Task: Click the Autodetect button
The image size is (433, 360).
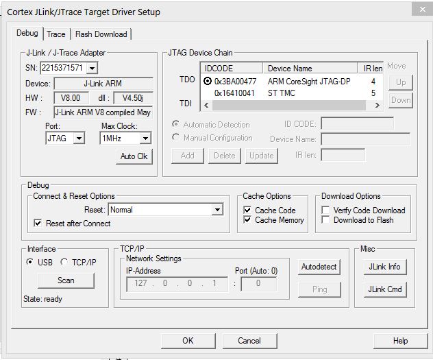Action: (x=319, y=267)
